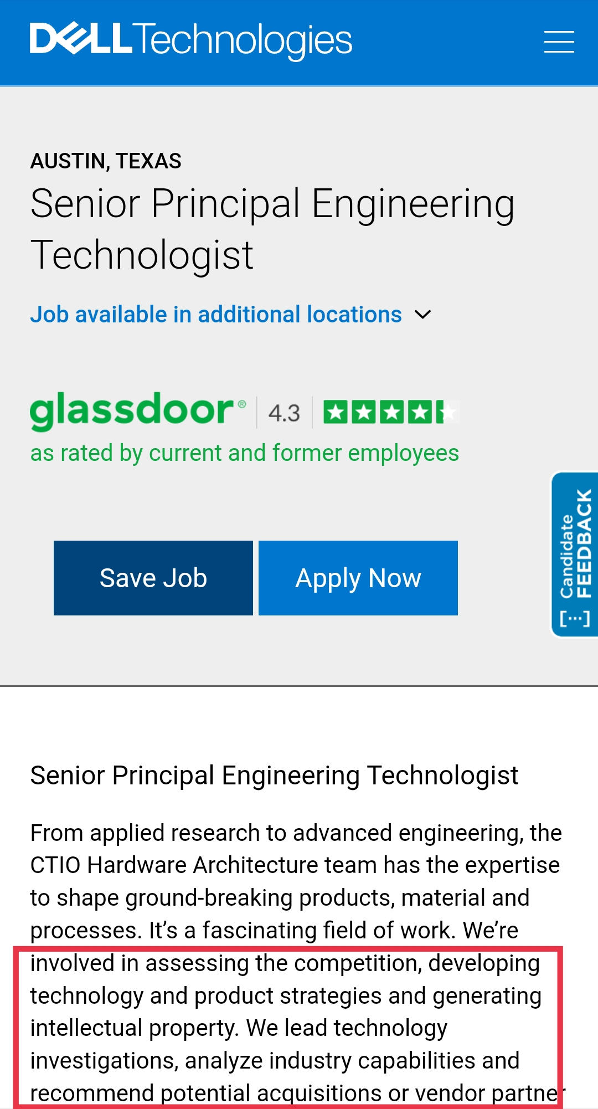The width and height of the screenshot is (598, 1109).
Task: Open the Job available in additional locations link
Action: click(x=216, y=315)
